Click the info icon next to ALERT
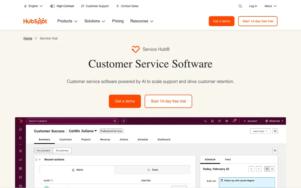Screen dimensions: 301x188 [x=52, y=181]
